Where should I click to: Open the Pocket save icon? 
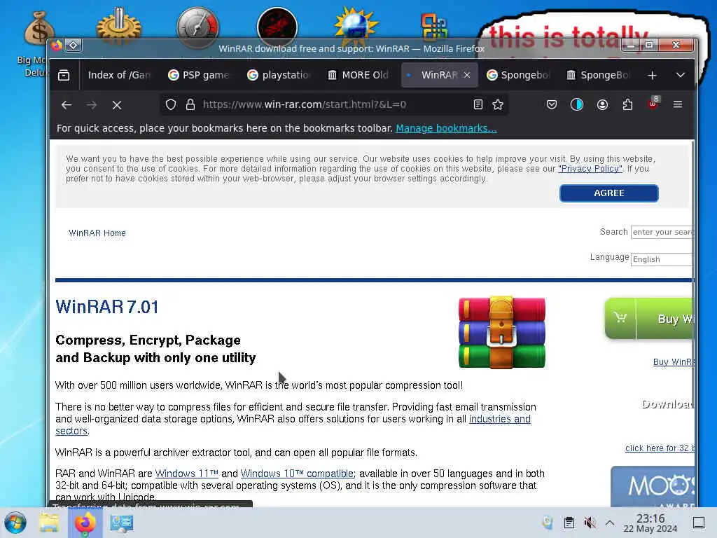tap(552, 105)
